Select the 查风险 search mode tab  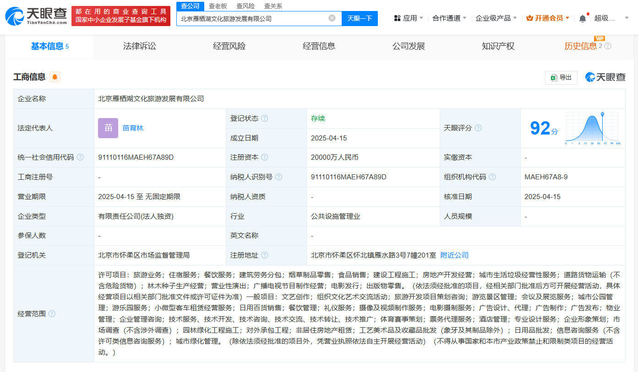pyautogui.click(x=245, y=6)
